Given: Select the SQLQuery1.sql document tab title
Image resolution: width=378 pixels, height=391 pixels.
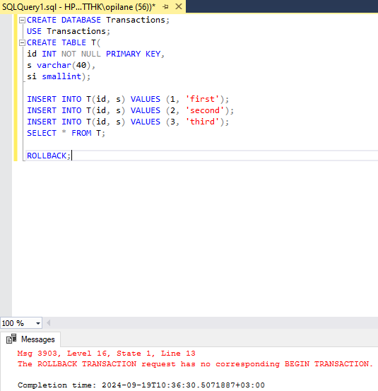Looking at the screenshot, I should pyautogui.click(x=78, y=7).
